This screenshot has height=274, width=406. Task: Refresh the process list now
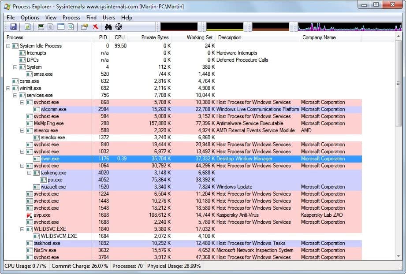click(27, 26)
